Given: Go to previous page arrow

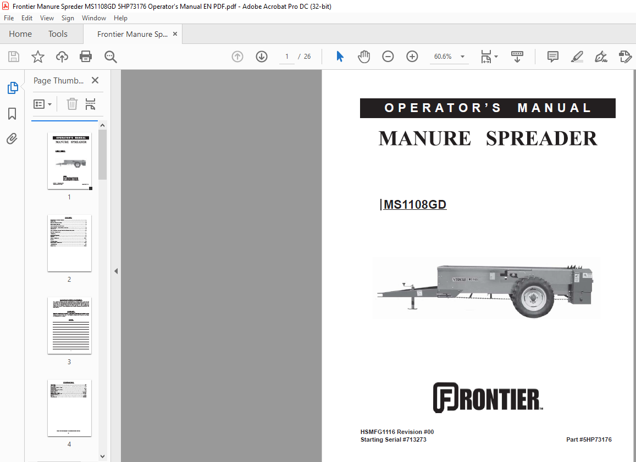Looking at the screenshot, I should tap(237, 57).
